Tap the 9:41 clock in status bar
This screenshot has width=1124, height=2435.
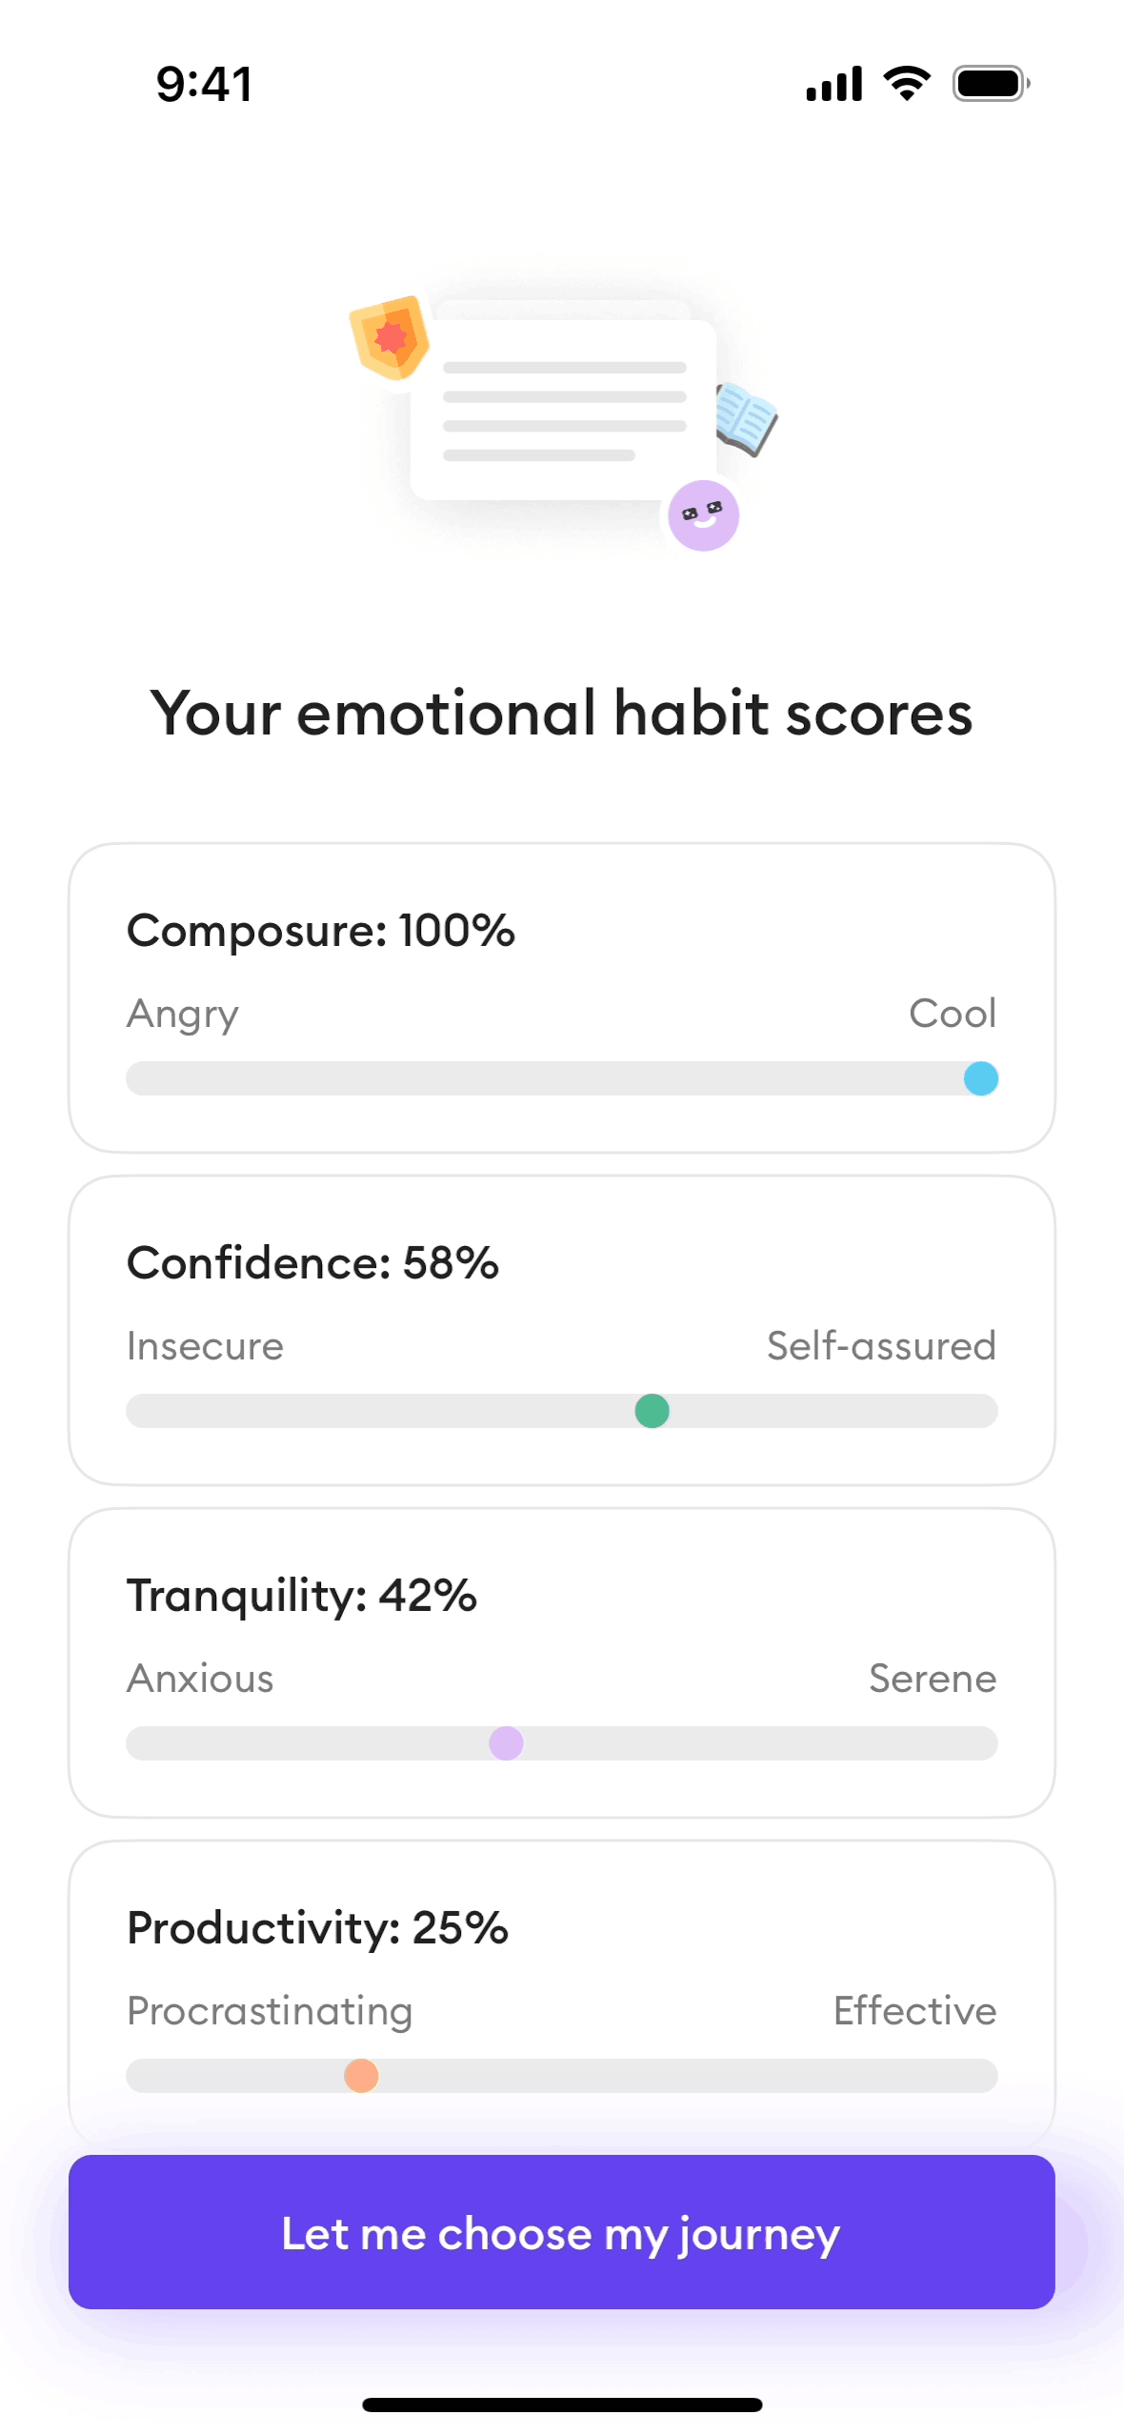point(205,84)
